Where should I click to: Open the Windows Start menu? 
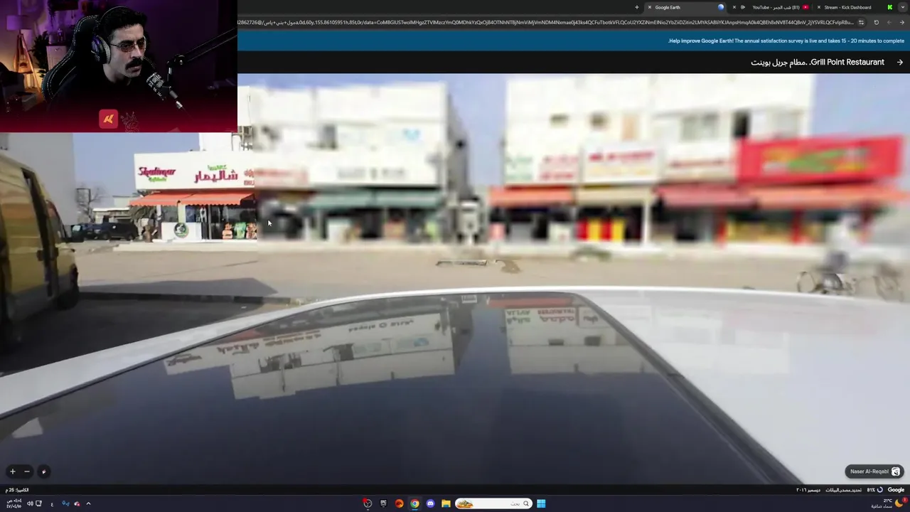[x=541, y=503]
